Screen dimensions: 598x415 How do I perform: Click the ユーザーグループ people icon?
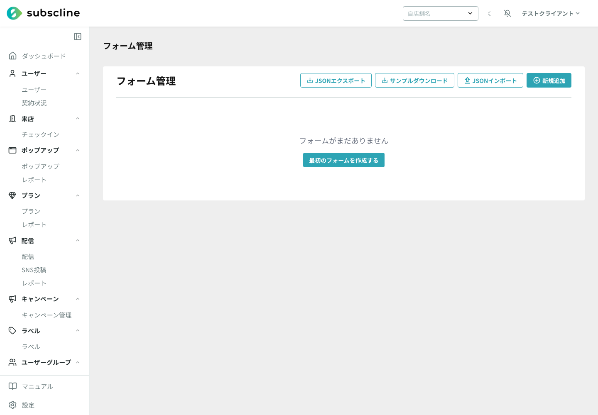(13, 362)
